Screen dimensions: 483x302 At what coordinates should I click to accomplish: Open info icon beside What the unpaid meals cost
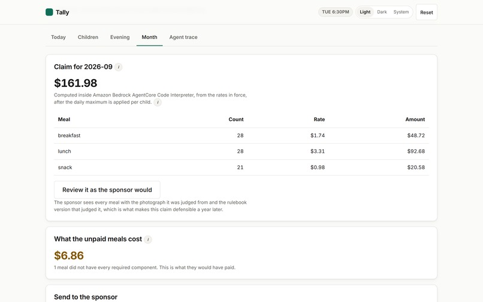pyautogui.click(x=148, y=240)
